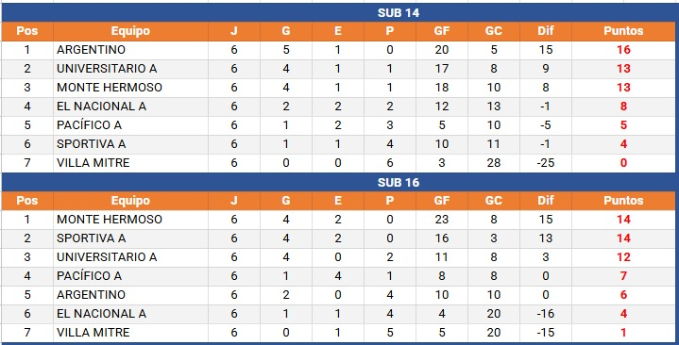Click the -16 difference cell in SUB 16

(546, 314)
